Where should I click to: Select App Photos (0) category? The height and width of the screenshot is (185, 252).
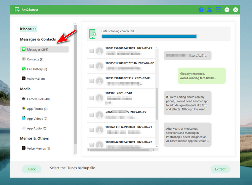(x=37, y=109)
